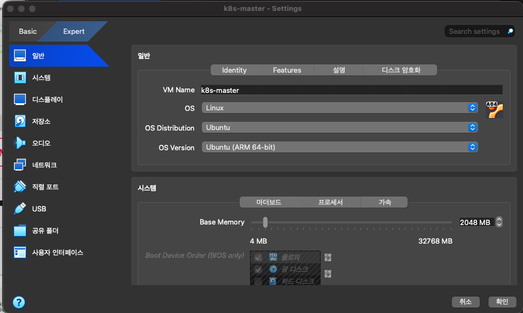
Task: Click the VM Name field k8s-master
Action: pyautogui.click(x=352, y=90)
